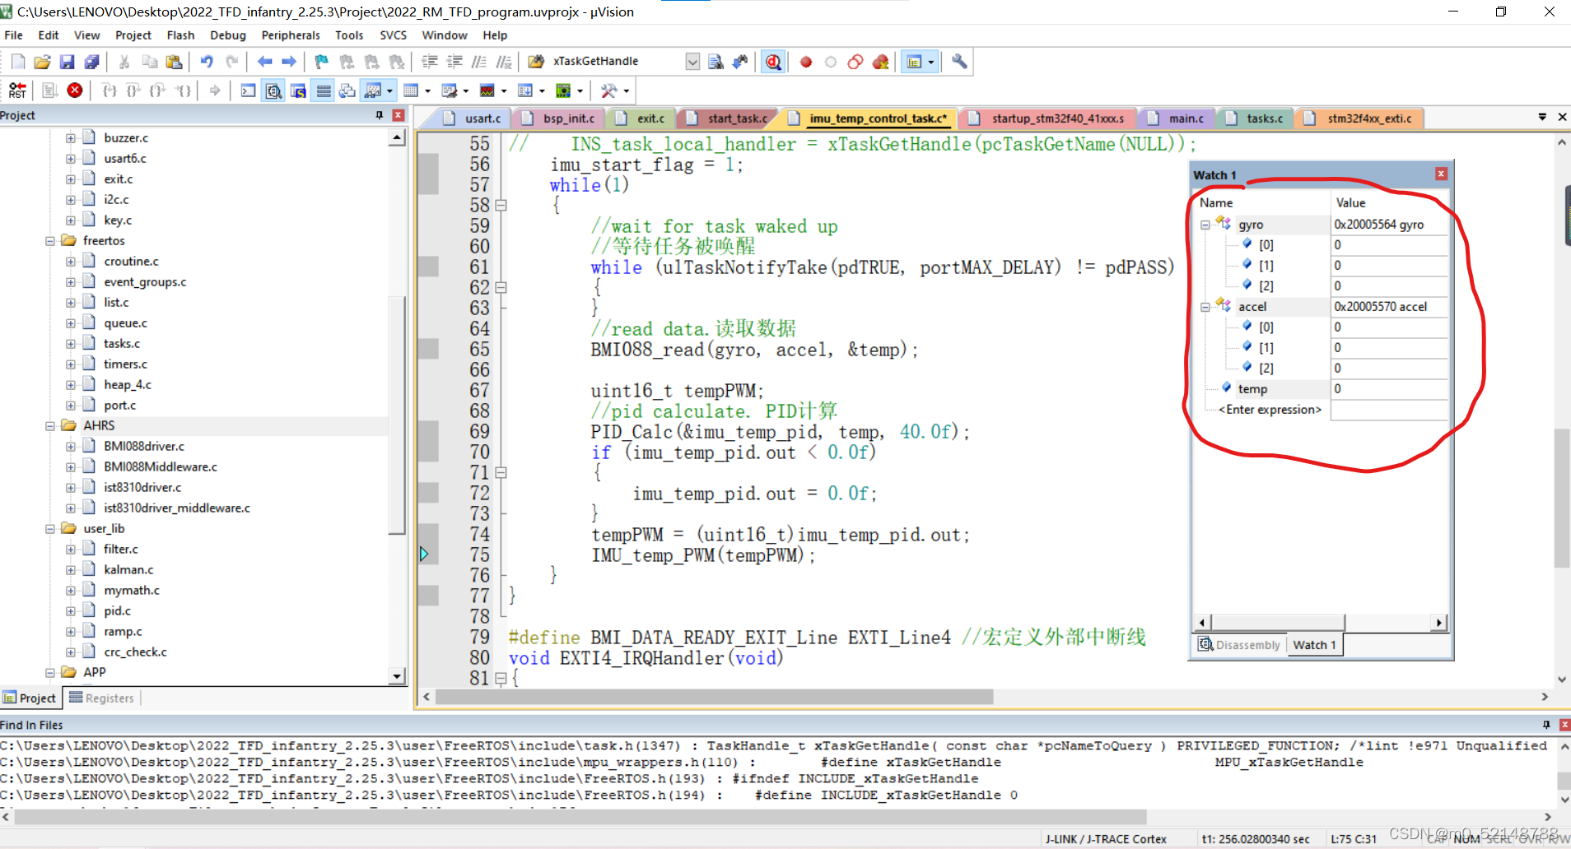Navigate backward with blue left arrow
The image size is (1571, 849).
[x=264, y=62]
